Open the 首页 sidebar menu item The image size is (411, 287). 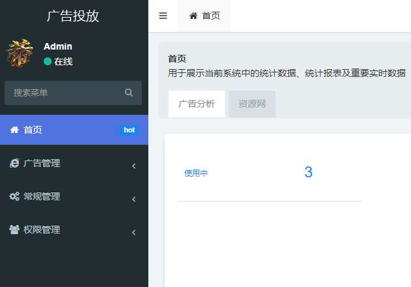74,130
